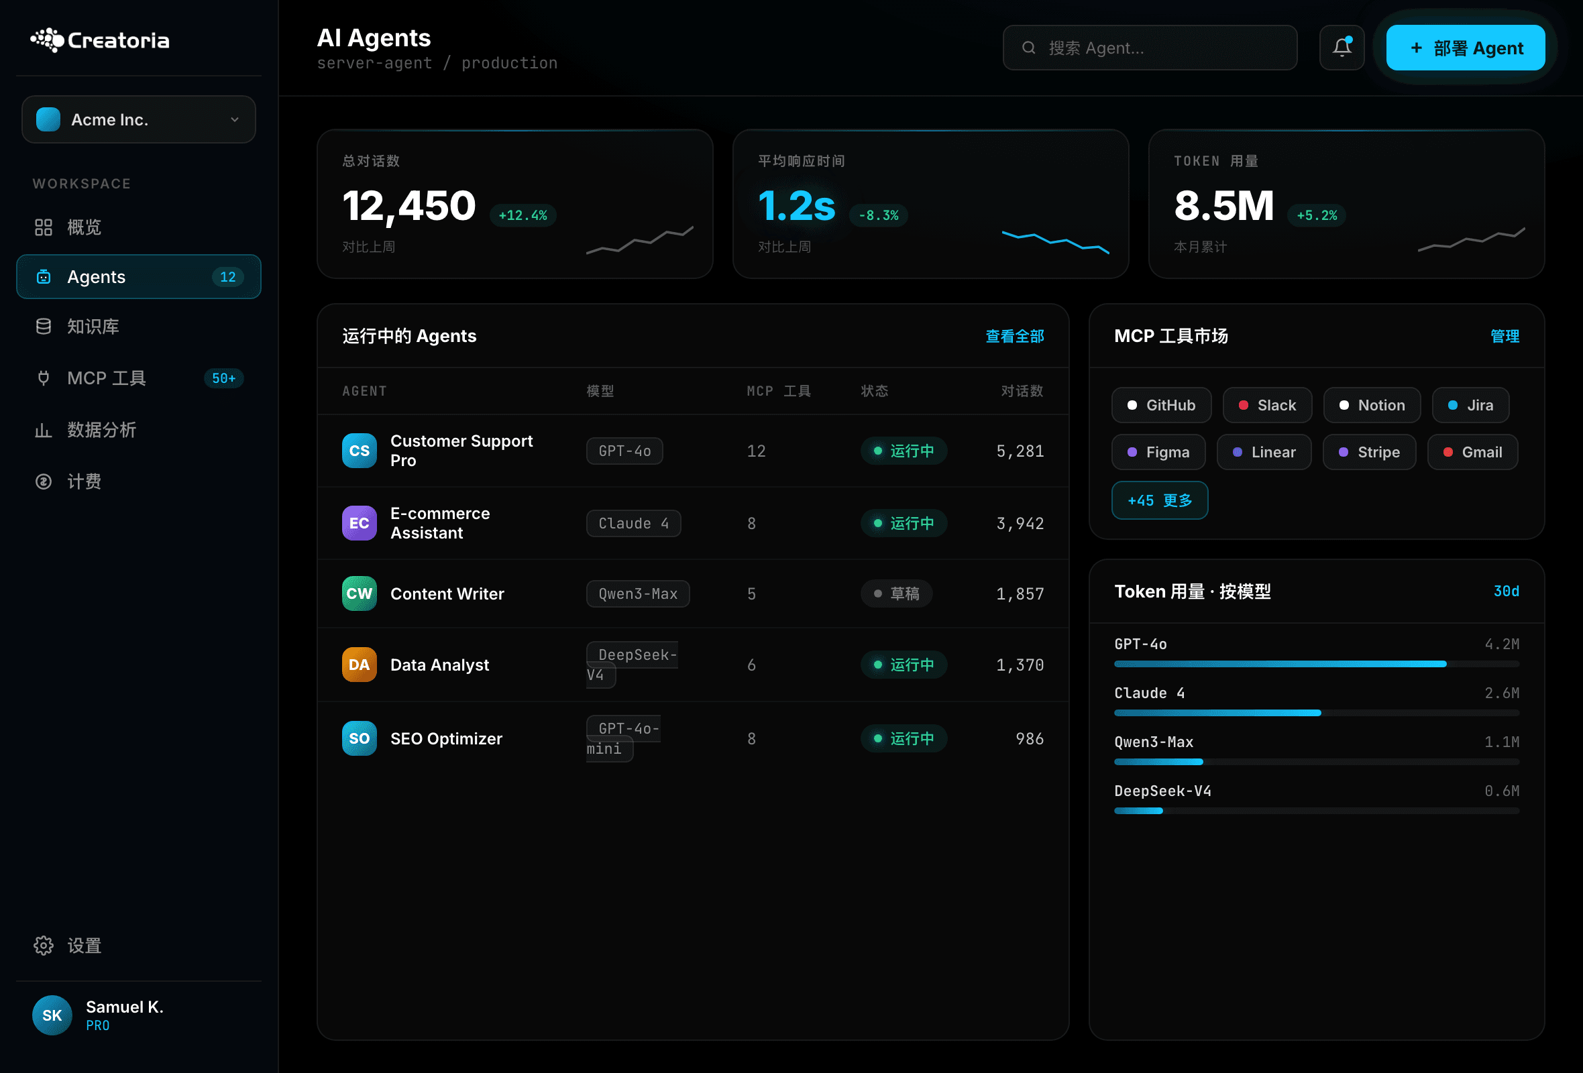Select the Gmail tool chip
The image size is (1583, 1073).
click(1472, 452)
